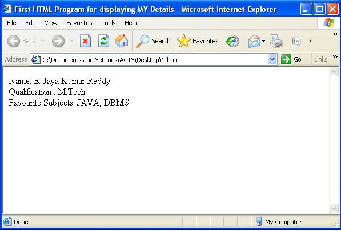
Task: Click the Favorites text label on the toolbar
Action: click(x=205, y=41)
